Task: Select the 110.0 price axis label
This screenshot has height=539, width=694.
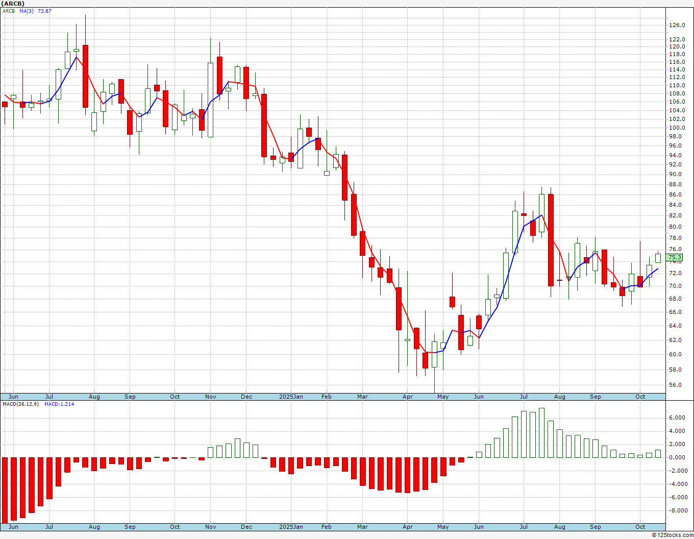Action: tap(677, 85)
